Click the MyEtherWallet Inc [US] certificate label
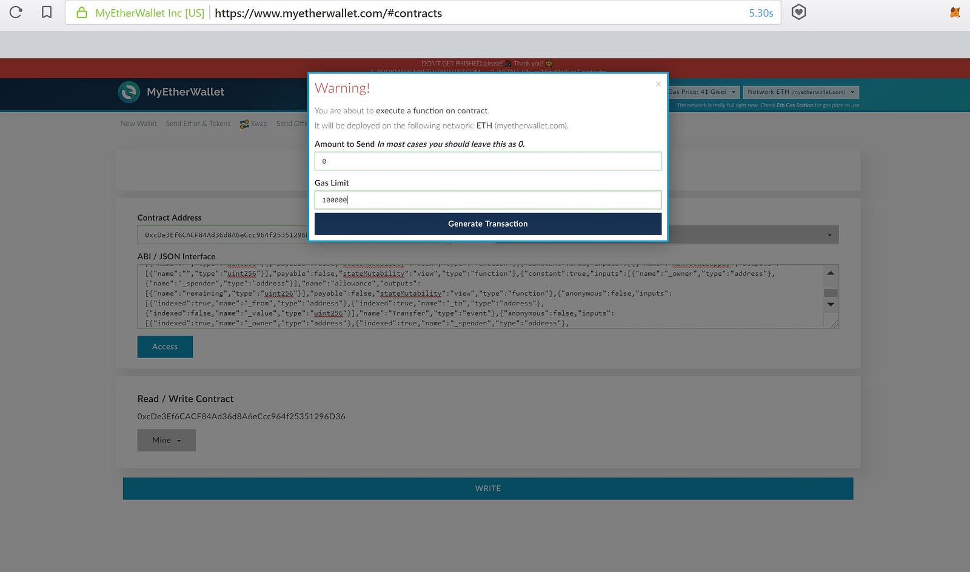Image resolution: width=970 pixels, height=572 pixels. [150, 13]
